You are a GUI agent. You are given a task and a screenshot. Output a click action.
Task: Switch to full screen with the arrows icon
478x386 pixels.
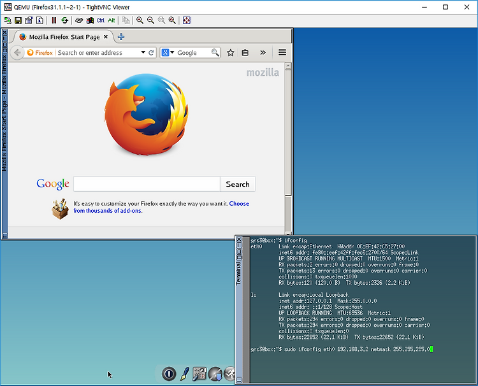pos(187,20)
